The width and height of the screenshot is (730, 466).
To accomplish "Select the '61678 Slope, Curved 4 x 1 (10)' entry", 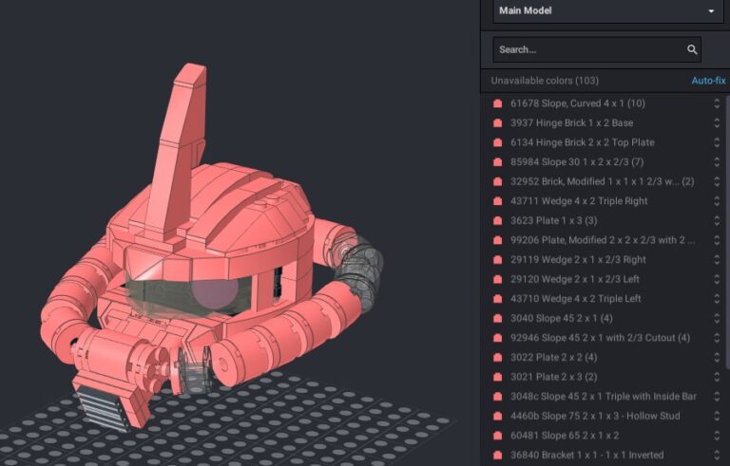I will (x=578, y=103).
